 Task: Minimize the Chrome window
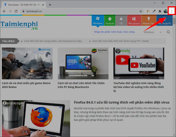click(155, 3)
